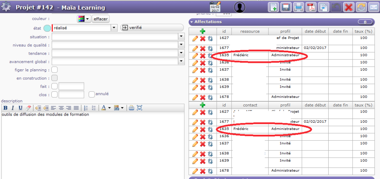Click the font color A icon
The image size is (380, 179).
tap(103, 108)
